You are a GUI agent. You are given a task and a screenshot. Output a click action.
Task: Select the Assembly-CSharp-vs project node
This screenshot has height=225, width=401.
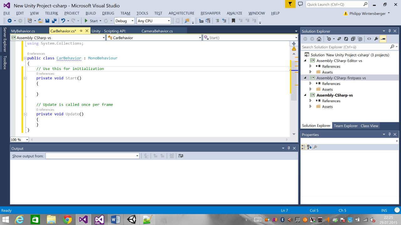coord(335,95)
